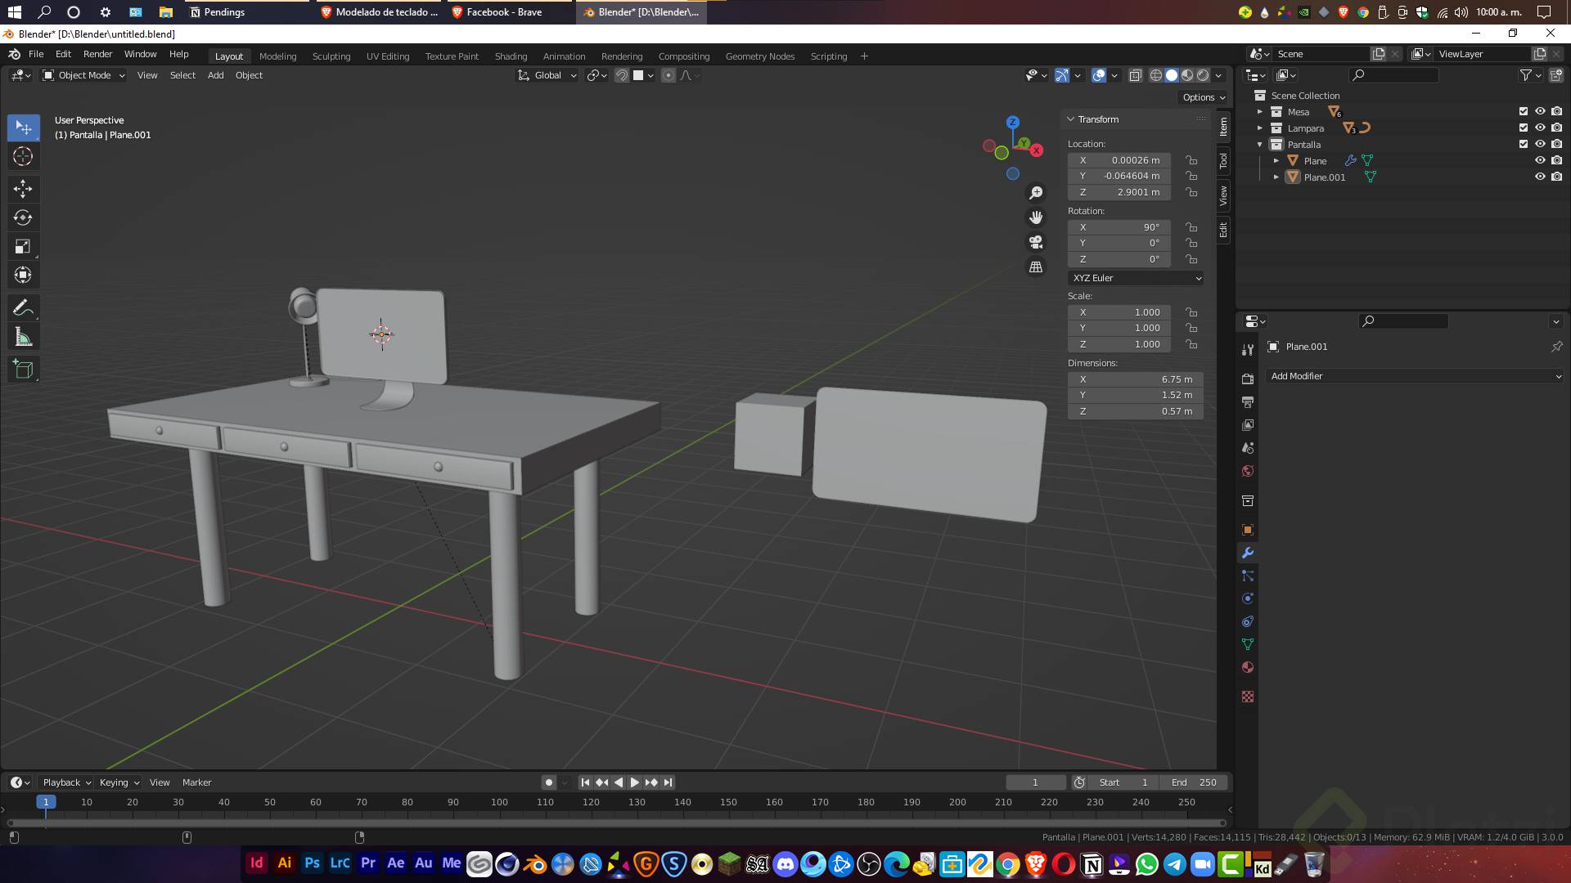This screenshot has width=1571, height=883.
Task: Expand the Lampara collection
Action: (x=1260, y=128)
